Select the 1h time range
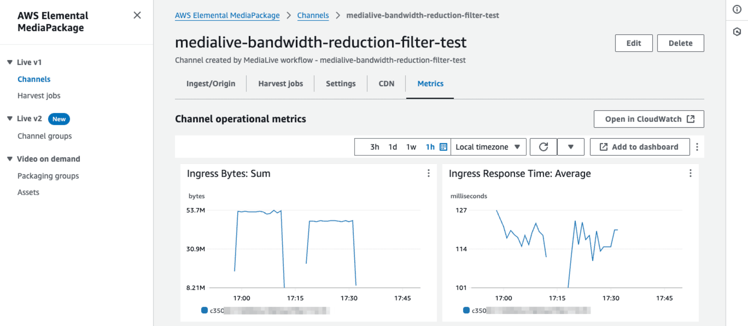 tap(430, 147)
